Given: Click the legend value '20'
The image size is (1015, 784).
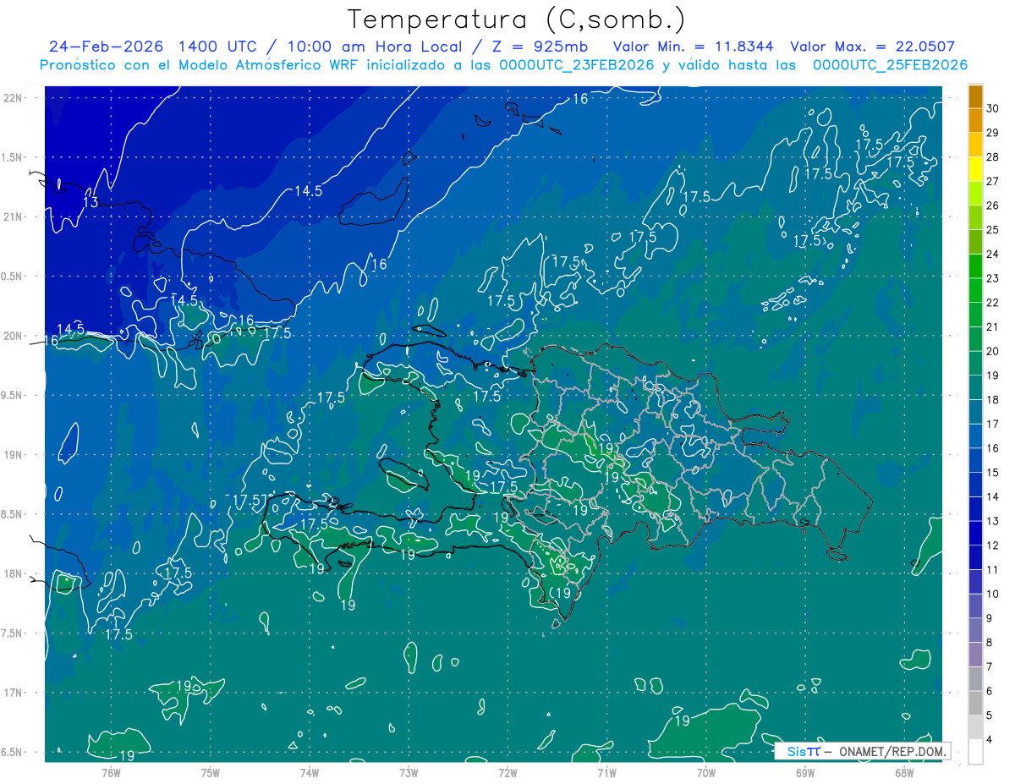Looking at the screenshot, I should 993,351.
